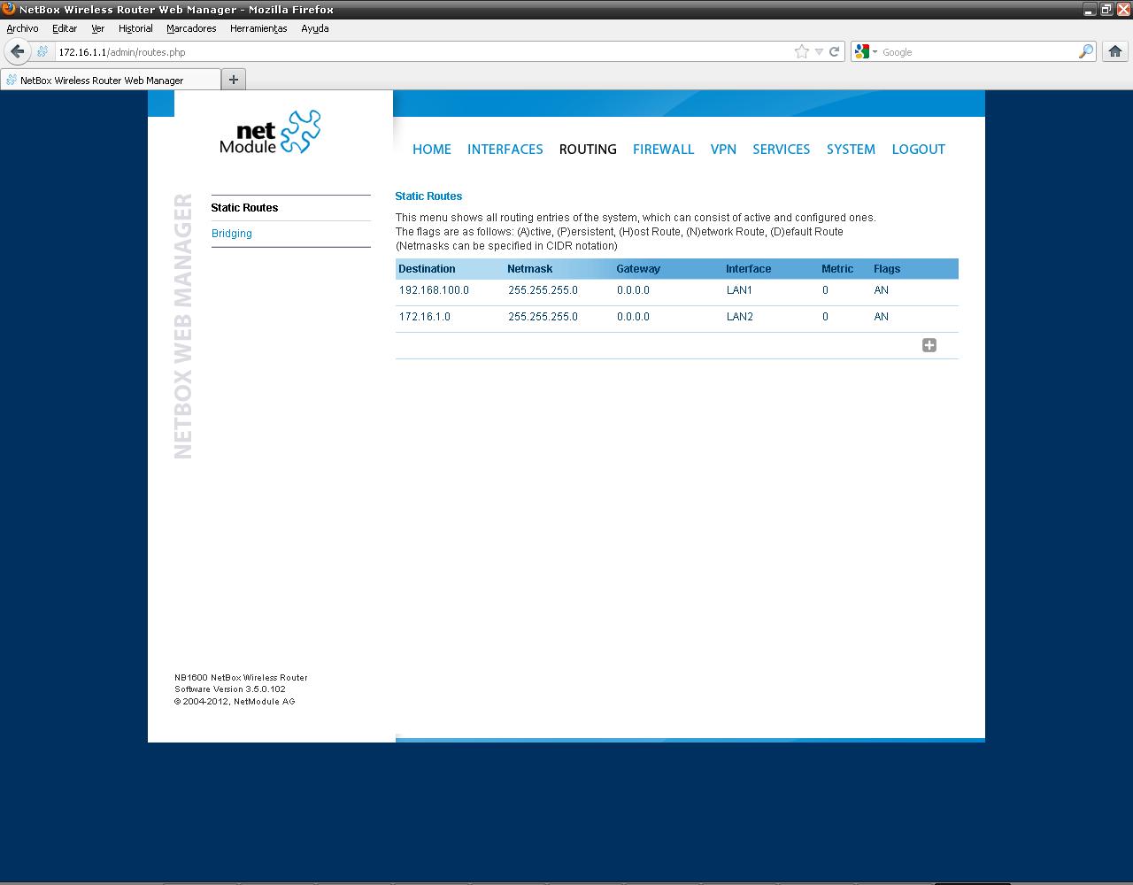Click the Interface column header
Image resolution: width=1133 pixels, height=885 pixels.
point(748,269)
